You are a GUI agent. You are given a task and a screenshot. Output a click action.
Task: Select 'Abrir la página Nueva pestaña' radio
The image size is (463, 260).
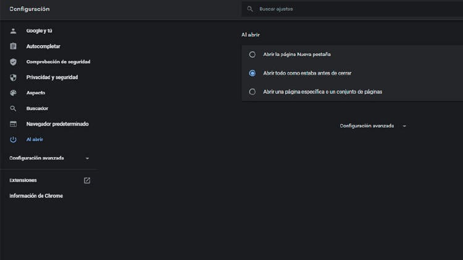click(x=252, y=54)
